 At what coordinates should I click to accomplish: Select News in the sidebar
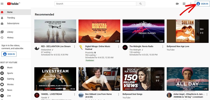(x=15, y=90)
